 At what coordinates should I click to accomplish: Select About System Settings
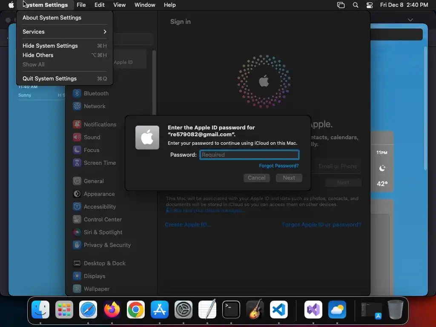tap(65, 17)
